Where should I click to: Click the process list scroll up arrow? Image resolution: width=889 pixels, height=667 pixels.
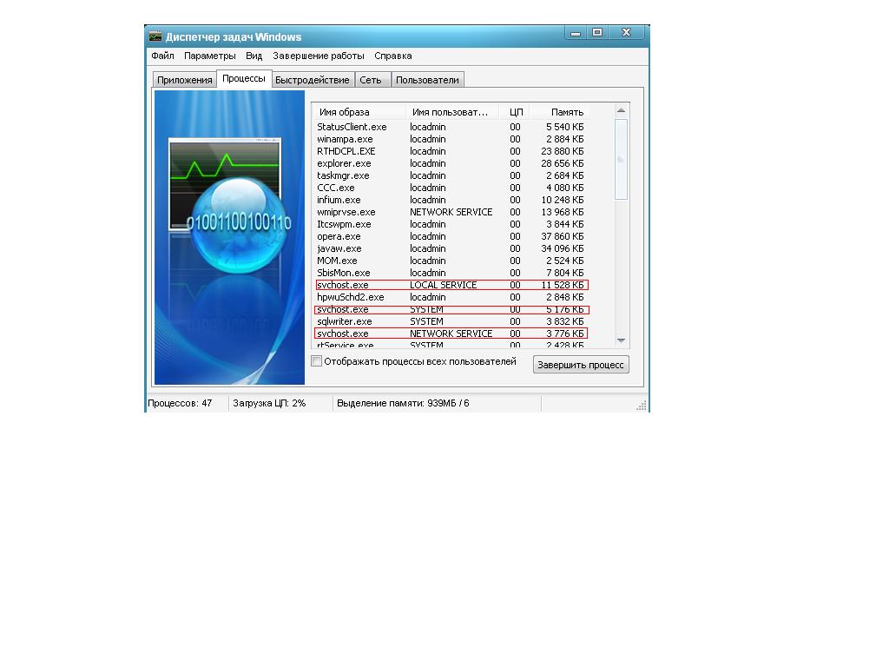point(621,110)
